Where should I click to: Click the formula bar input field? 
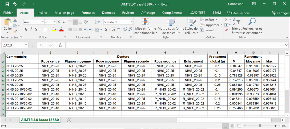176,45
